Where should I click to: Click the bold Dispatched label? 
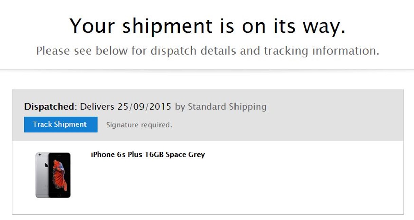pyautogui.click(x=49, y=107)
